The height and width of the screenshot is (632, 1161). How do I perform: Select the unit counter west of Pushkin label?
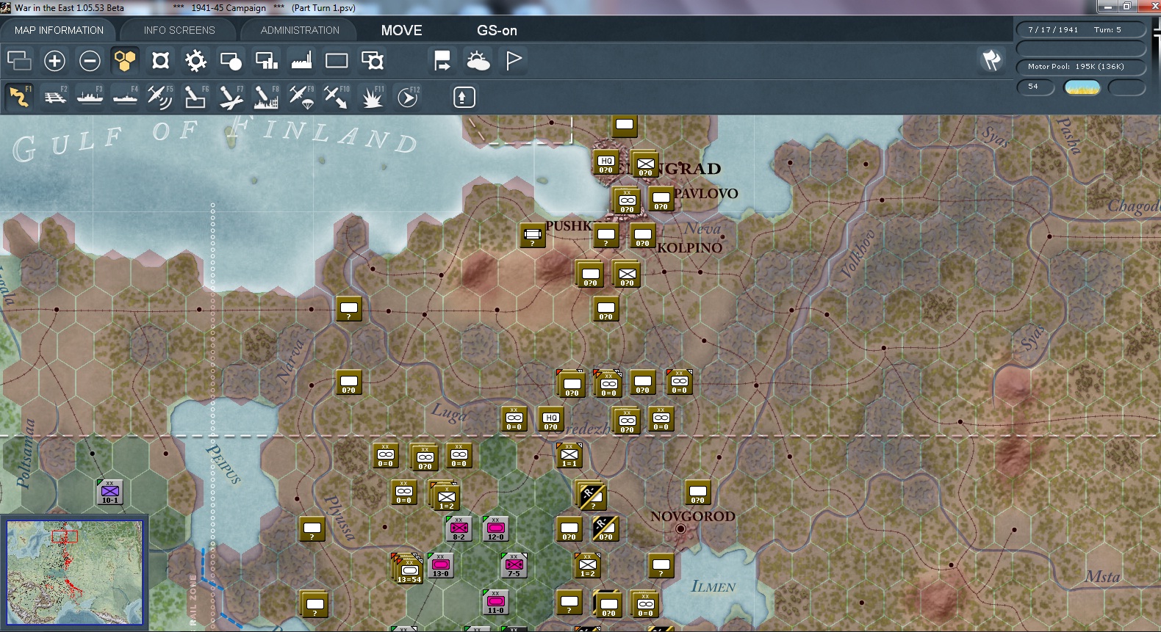[533, 236]
